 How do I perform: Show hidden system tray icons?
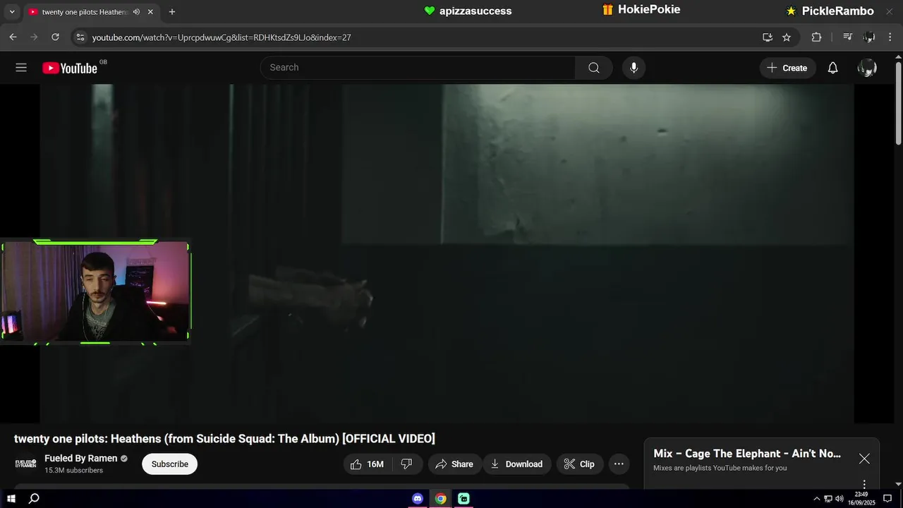coord(817,499)
